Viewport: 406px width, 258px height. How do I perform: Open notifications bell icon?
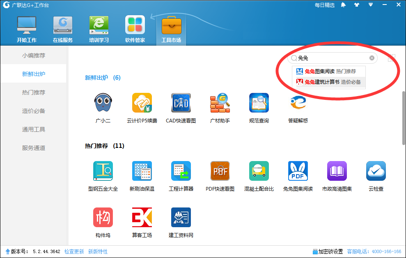[343, 5]
